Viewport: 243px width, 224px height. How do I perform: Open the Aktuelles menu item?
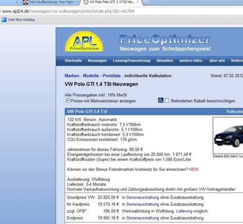(165, 60)
